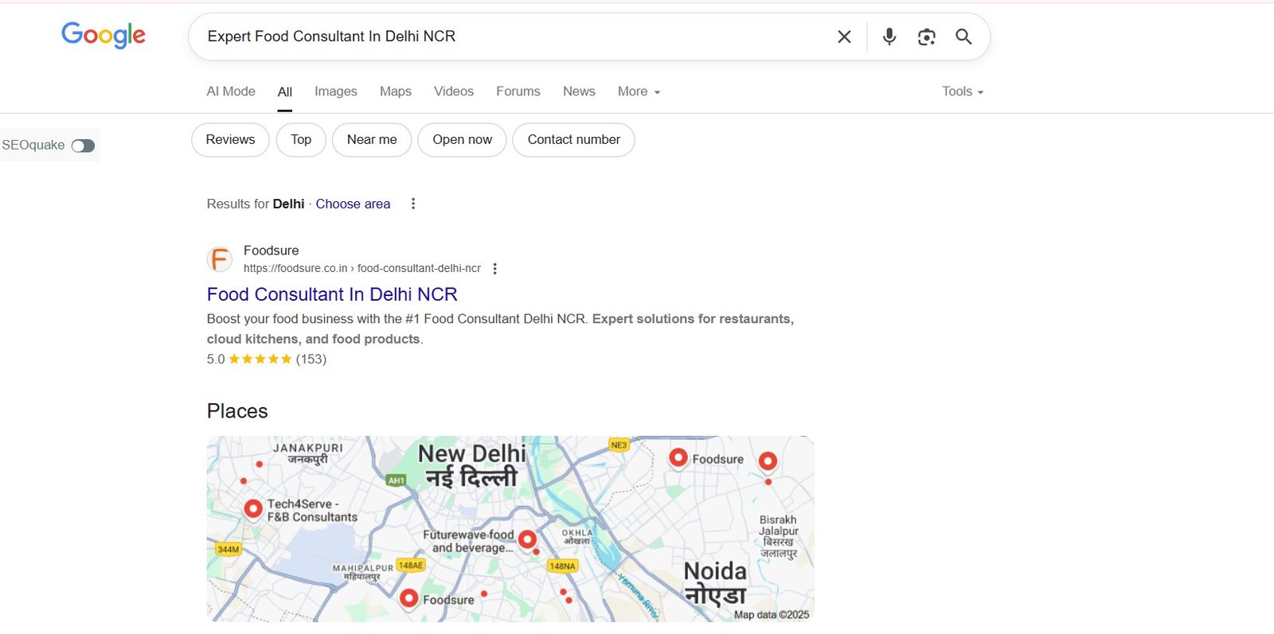Viewport: 1274px width, 634px height.
Task: Start voice search with the microphone icon
Action: (x=889, y=37)
